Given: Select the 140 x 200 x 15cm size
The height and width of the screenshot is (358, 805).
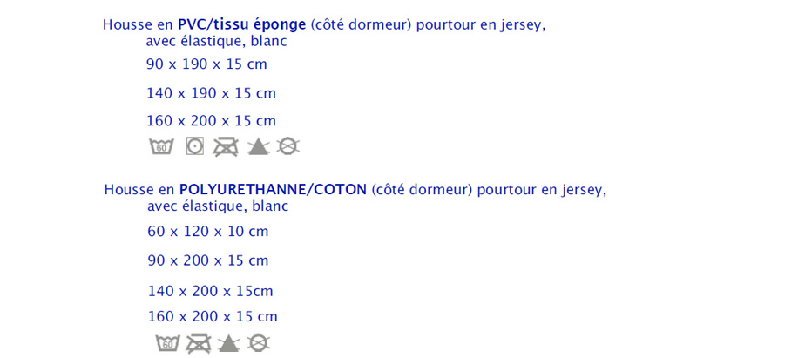Looking at the screenshot, I should (211, 292).
